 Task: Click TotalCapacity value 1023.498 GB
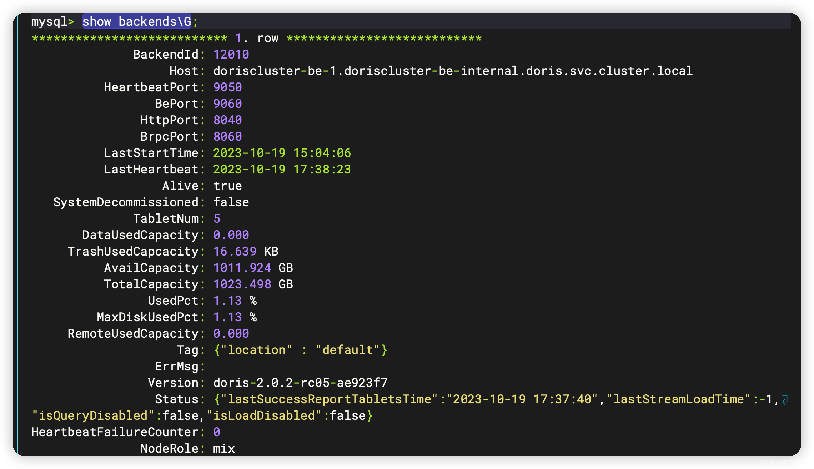(x=253, y=284)
